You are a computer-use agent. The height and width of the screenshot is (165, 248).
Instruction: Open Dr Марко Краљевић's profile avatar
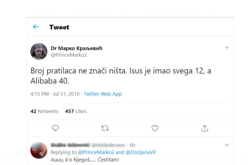(x=39, y=52)
